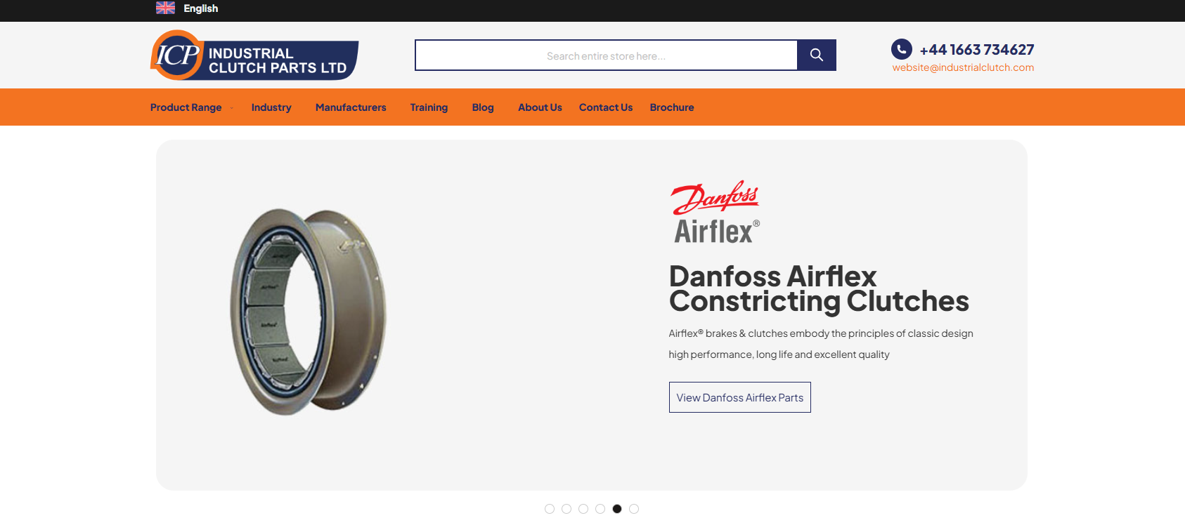Go to the Training page
This screenshot has width=1185, height=532.
tap(429, 107)
